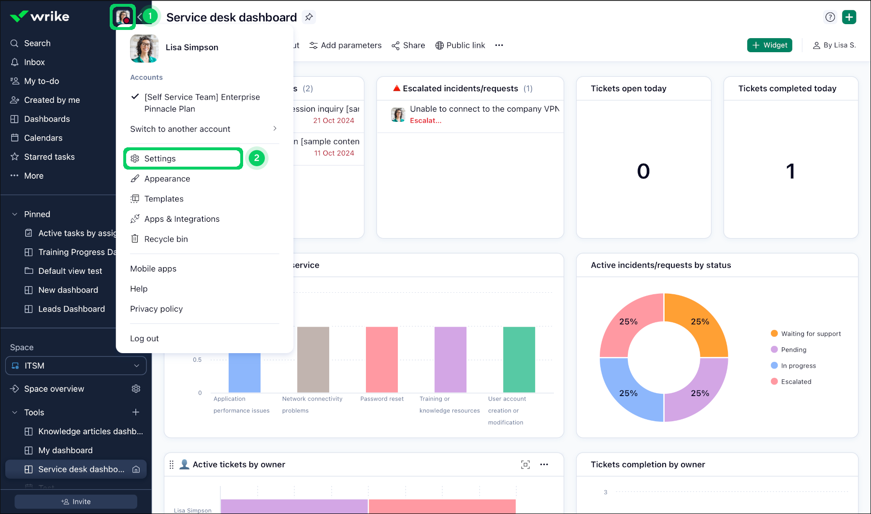Open the ITSM space dropdown
The height and width of the screenshot is (514, 871).
click(76, 366)
